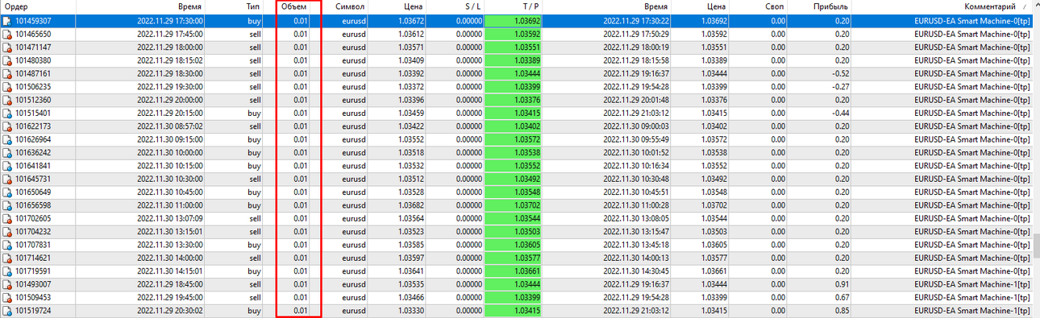The image size is (1040, 318).
Task: Click the order icon beside 101471147
Action: pyautogui.click(x=7, y=47)
